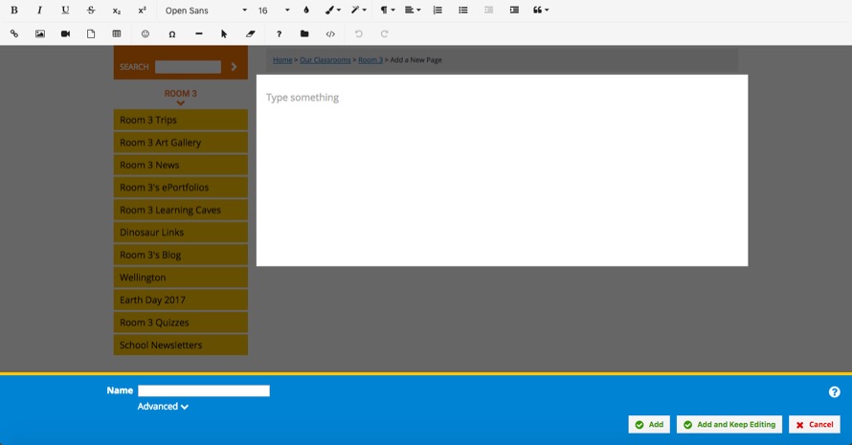Viewport: 852px width, 445px height.
Task: Open Room 3 Art Gallery menu item
Action: [180, 143]
